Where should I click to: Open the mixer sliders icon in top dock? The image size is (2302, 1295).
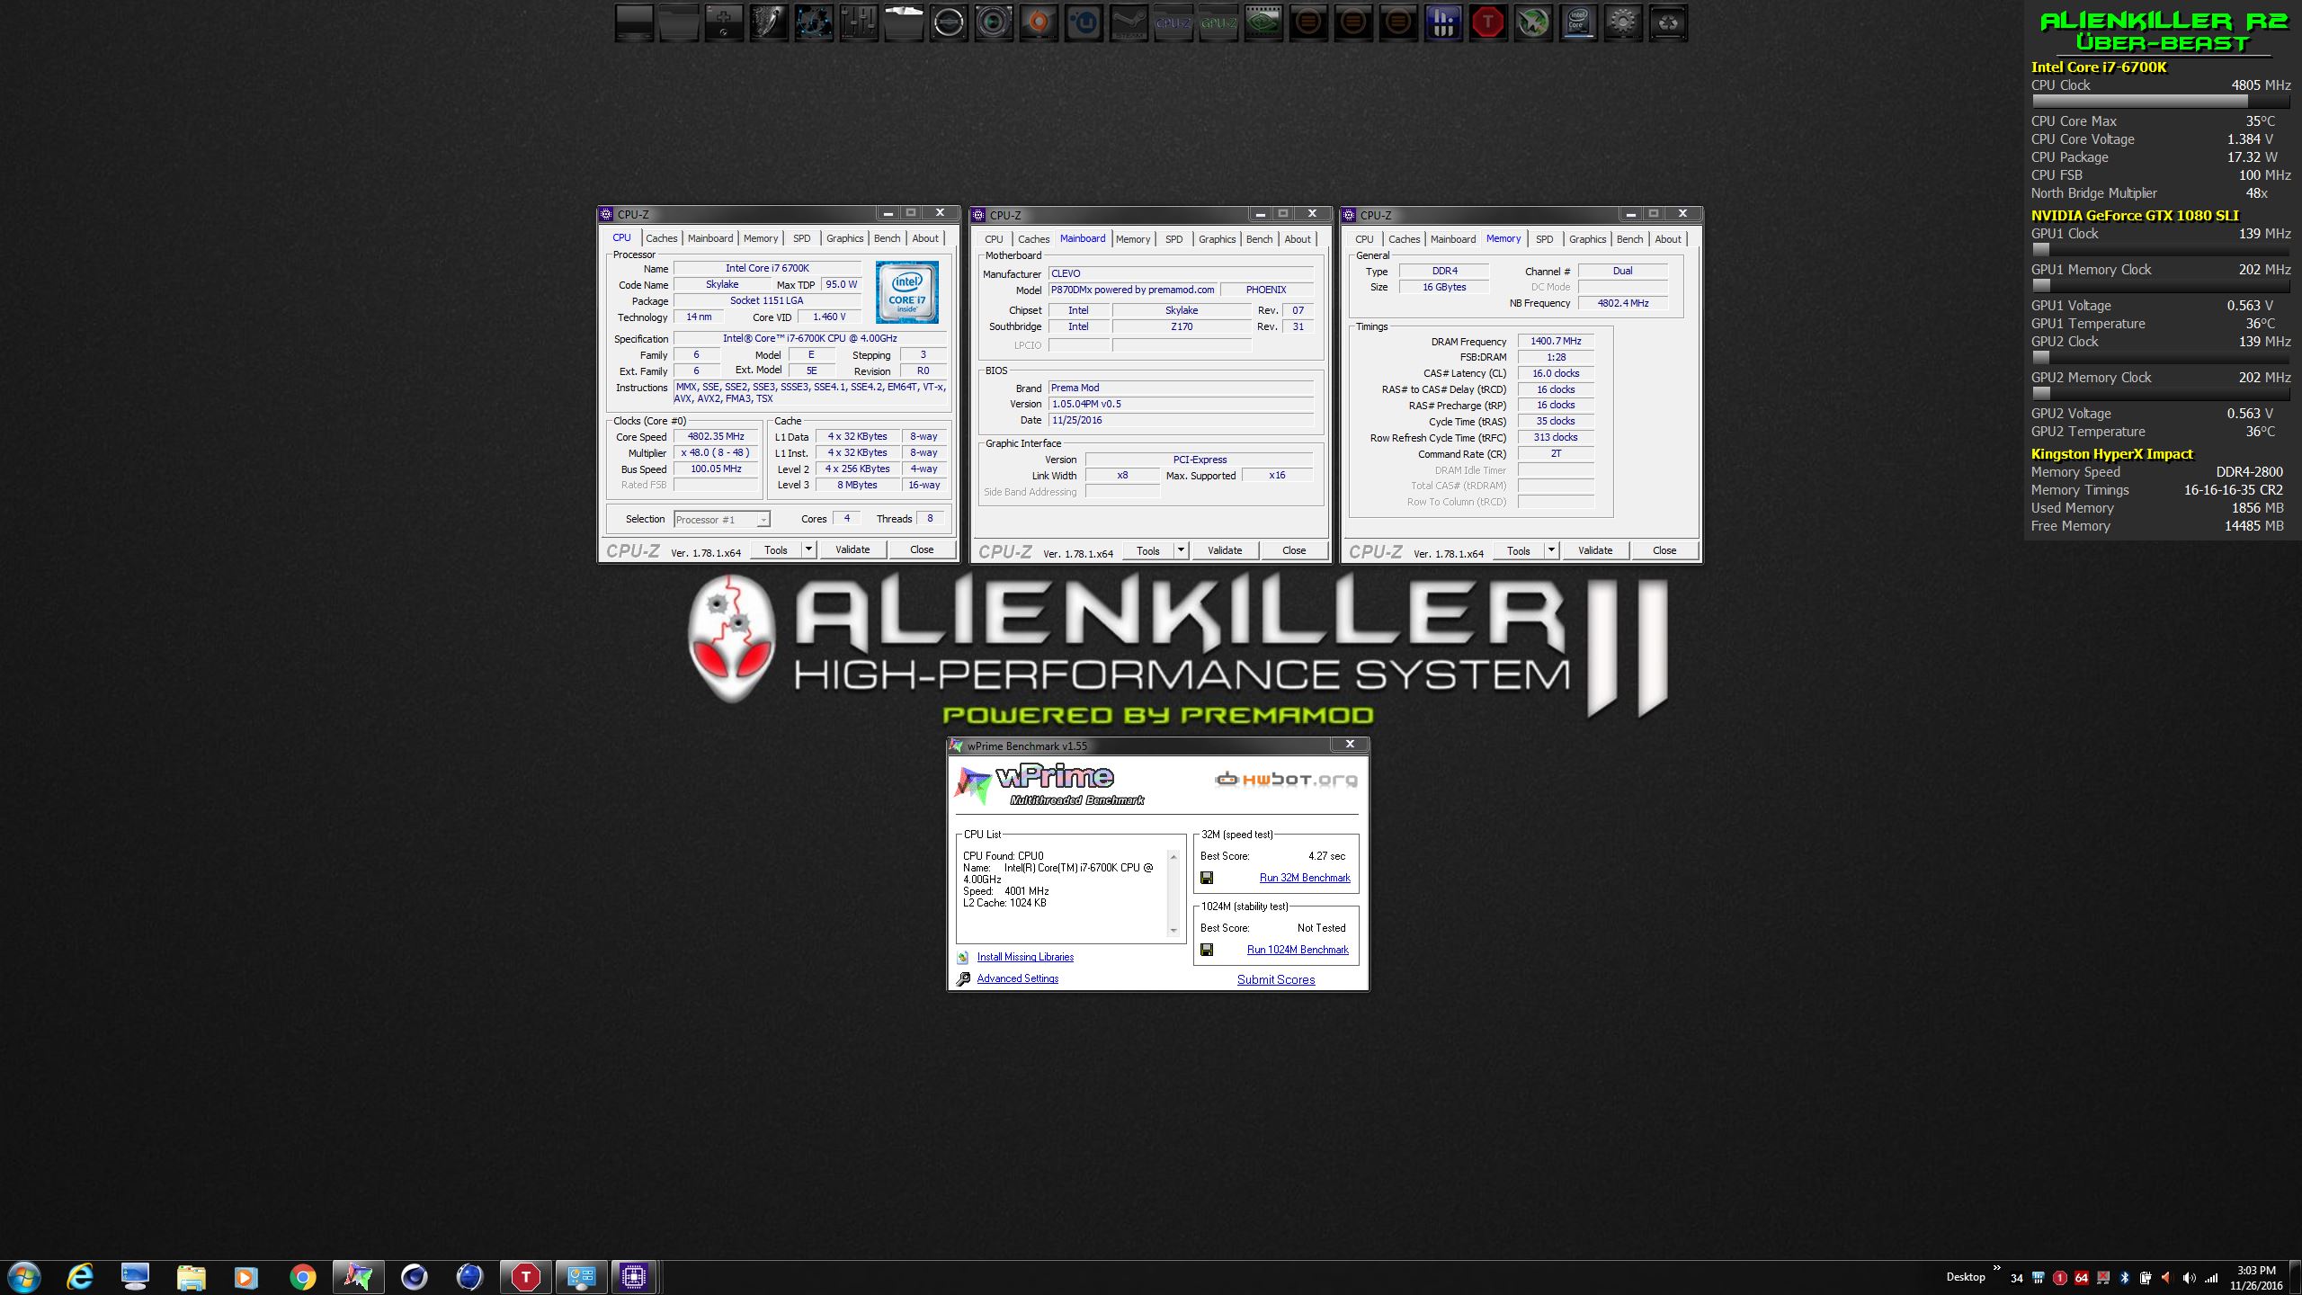point(859,22)
